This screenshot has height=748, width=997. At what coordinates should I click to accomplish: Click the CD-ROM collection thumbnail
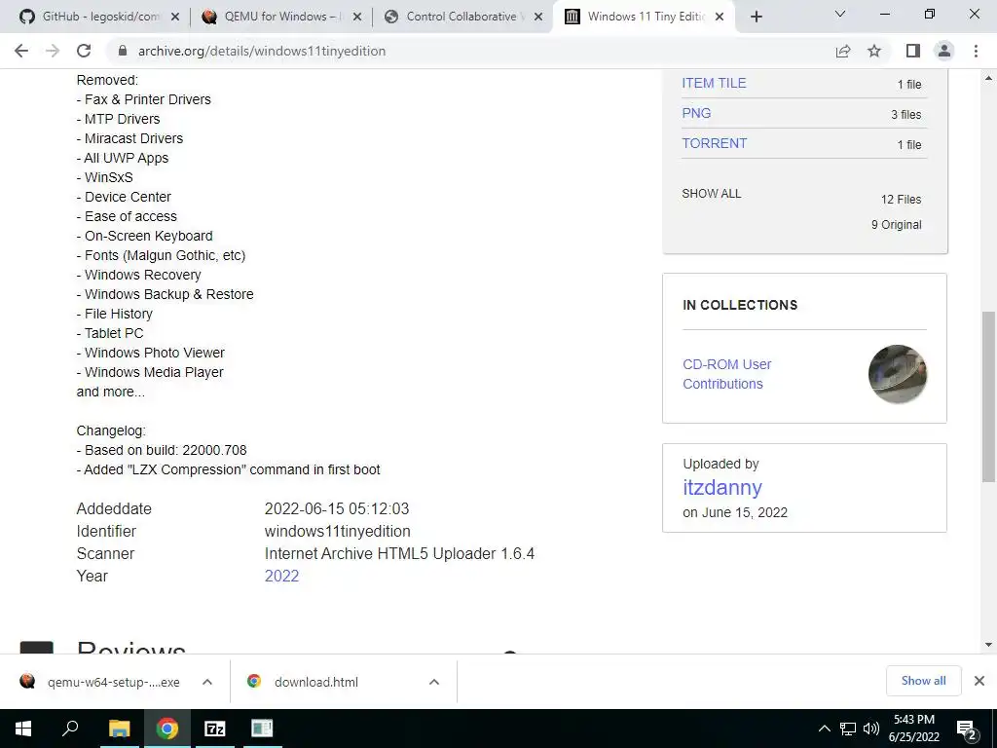coord(897,374)
